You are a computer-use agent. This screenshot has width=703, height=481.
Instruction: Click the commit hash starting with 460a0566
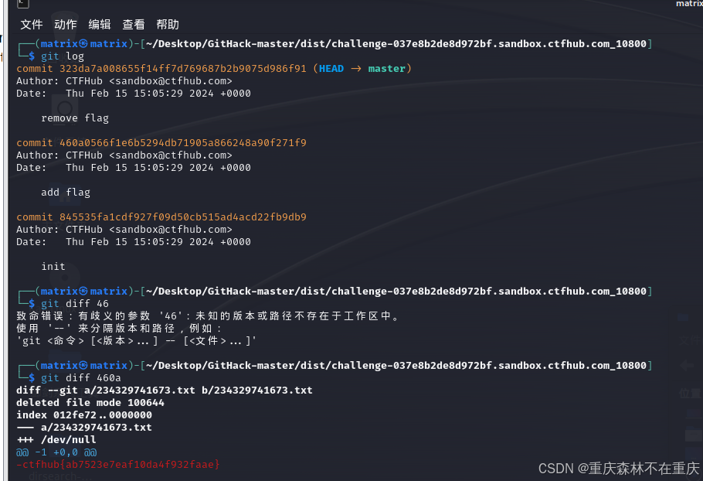coord(183,143)
